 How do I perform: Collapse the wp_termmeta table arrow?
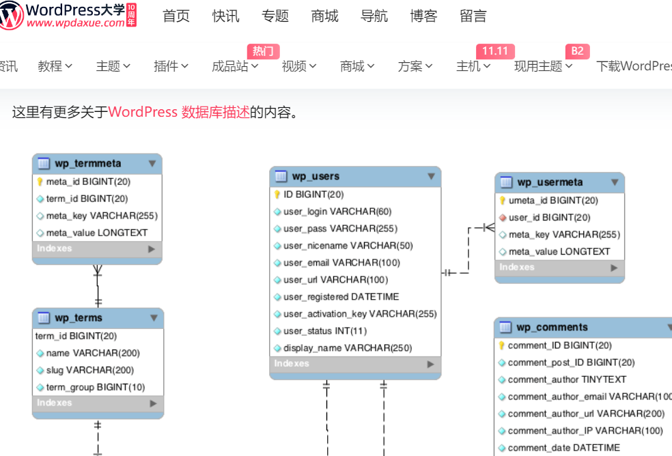pos(152,164)
